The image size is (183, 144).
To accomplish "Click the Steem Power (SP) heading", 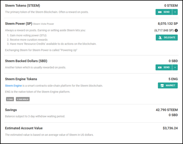I will [19, 24].
